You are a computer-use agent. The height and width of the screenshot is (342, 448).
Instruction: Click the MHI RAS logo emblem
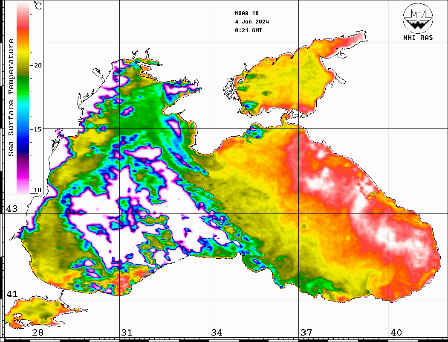(418, 18)
